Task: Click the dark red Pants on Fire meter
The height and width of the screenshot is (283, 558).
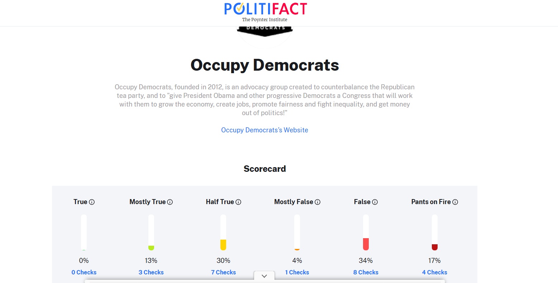Action: (435, 247)
